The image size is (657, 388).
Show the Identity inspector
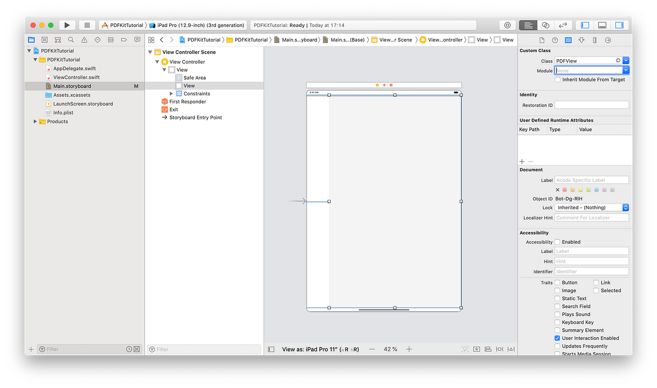point(568,40)
